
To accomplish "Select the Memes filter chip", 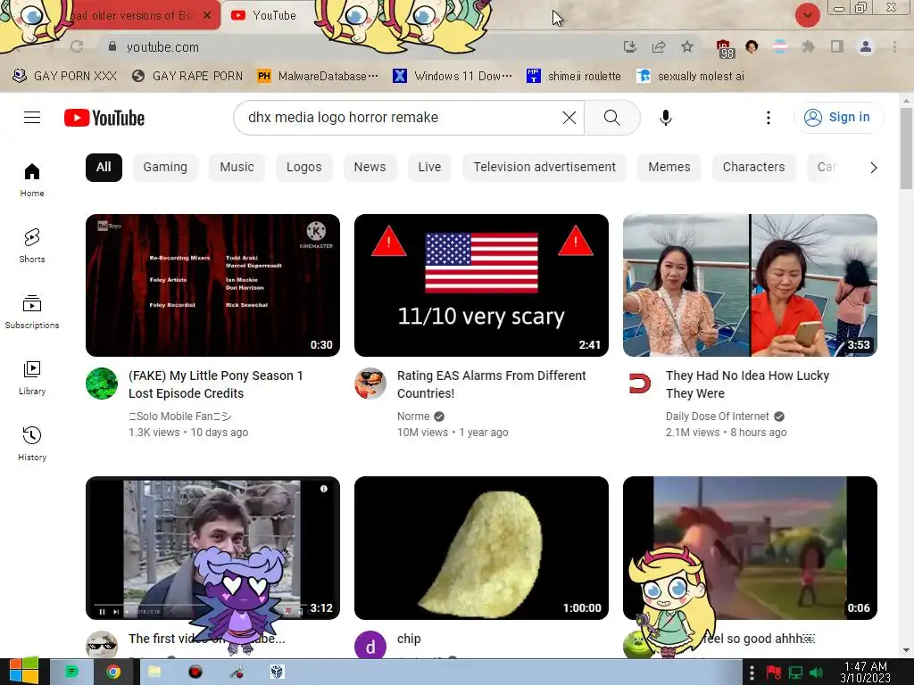I will point(669,167).
